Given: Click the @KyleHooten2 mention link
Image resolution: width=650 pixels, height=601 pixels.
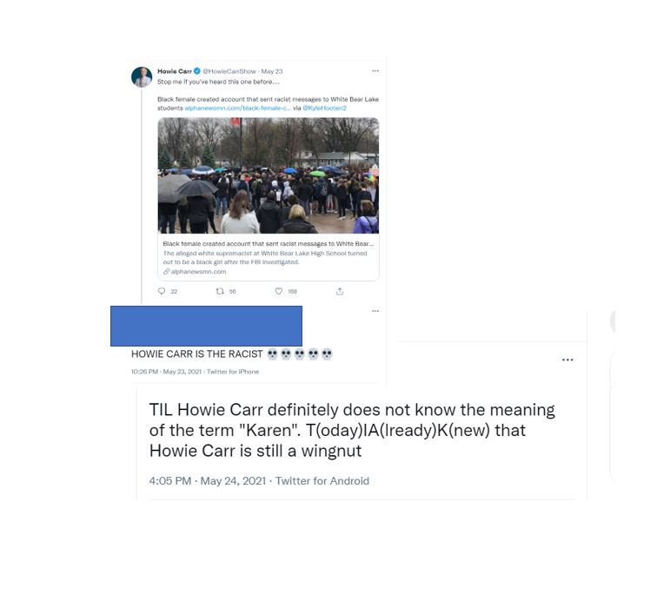Looking at the screenshot, I should (x=325, y=108).
